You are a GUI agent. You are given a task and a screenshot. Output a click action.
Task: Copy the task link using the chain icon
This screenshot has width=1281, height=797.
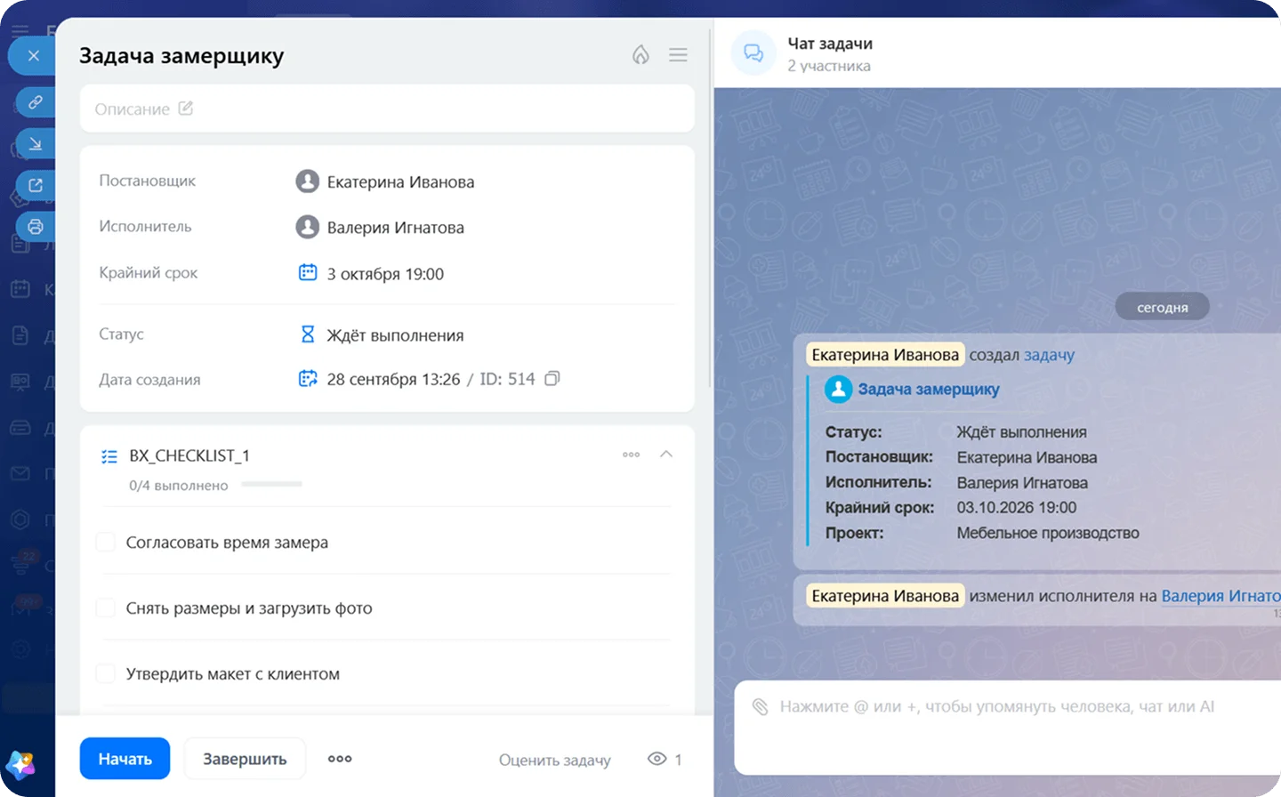pos(36,102)
